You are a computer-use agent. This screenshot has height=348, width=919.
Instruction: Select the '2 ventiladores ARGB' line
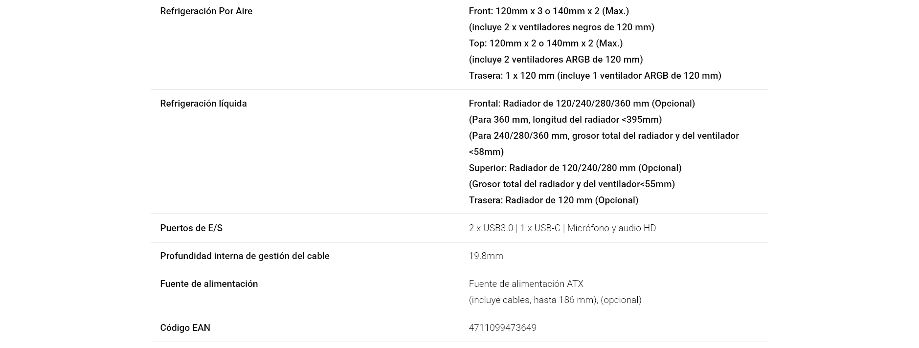pyautogui.click(x=556, y=60)
